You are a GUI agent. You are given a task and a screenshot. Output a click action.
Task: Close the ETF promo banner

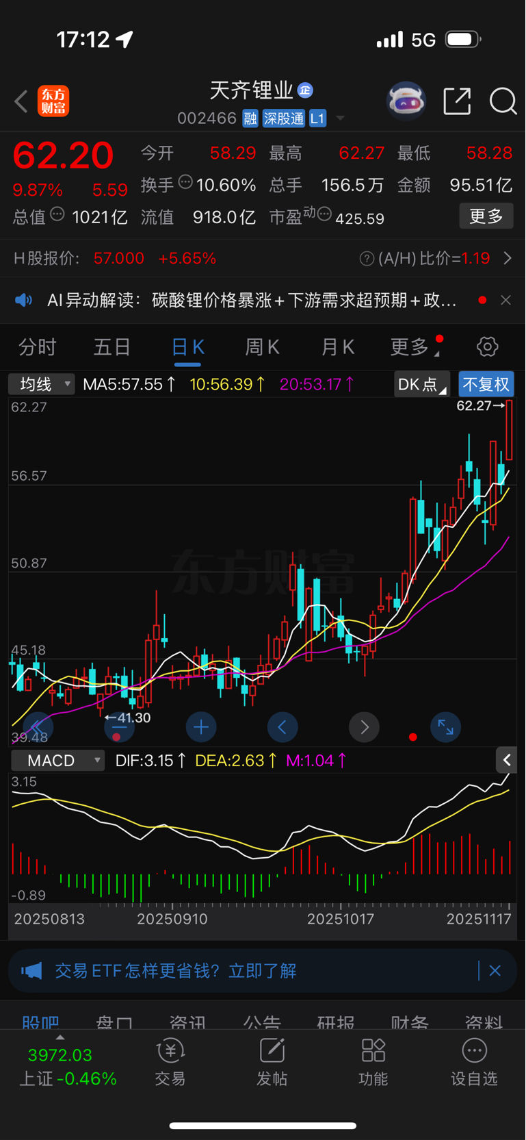pos(495,971)
